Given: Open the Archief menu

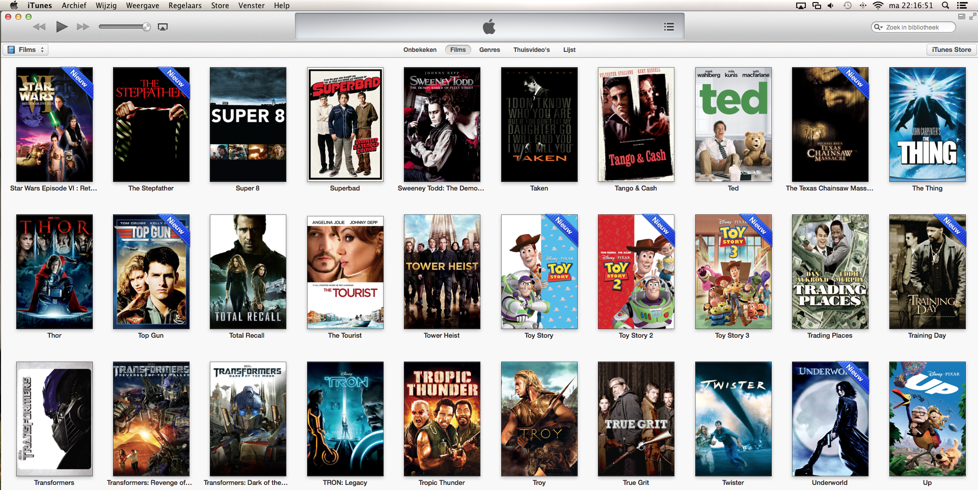Looking at the screenshot, I should pyautogui.click(x=74, y=6).
